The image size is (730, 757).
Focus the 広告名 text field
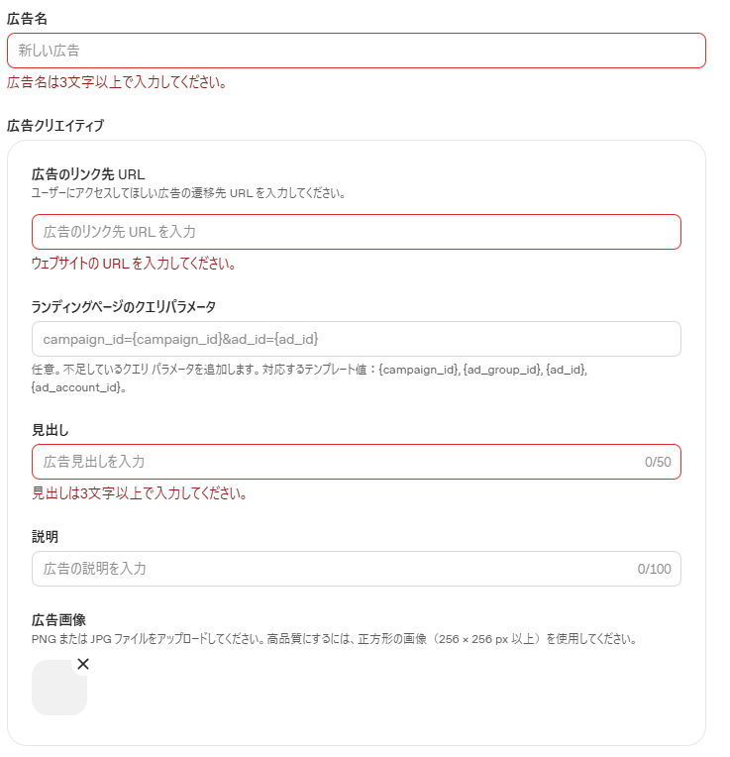coord(357,51)
